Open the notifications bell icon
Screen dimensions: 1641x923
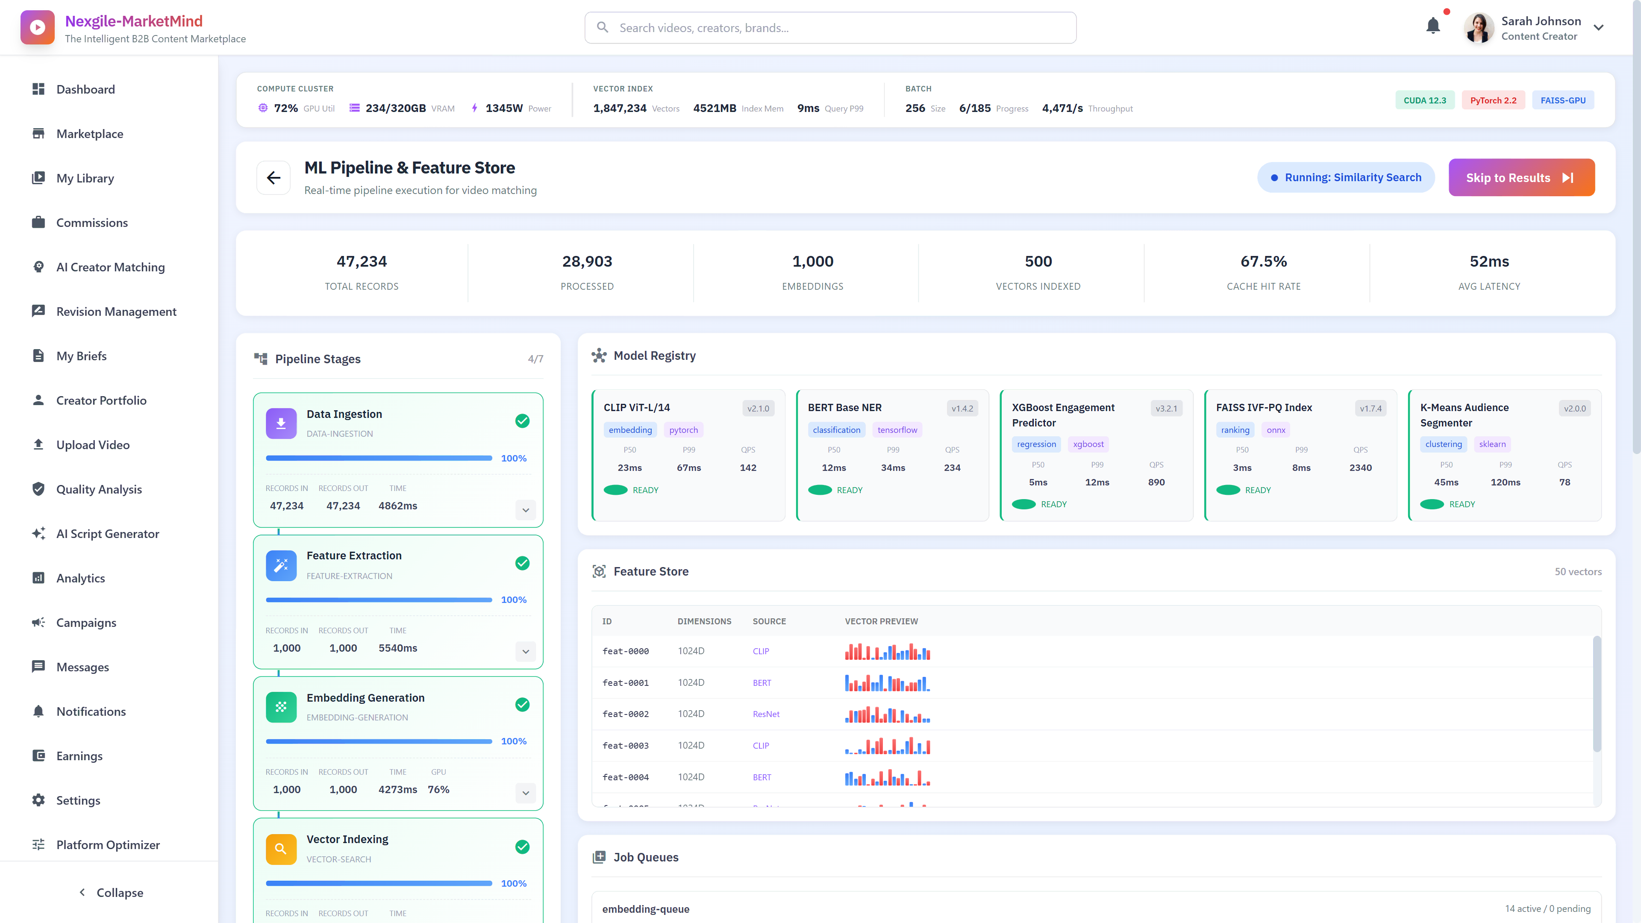(x=1433, y=27)
